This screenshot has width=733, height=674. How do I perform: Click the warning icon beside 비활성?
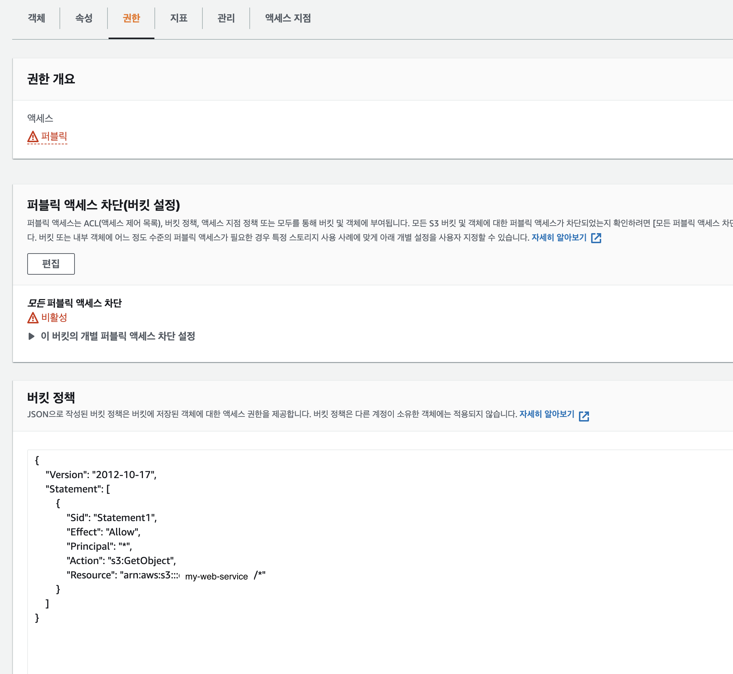(33, 318)
